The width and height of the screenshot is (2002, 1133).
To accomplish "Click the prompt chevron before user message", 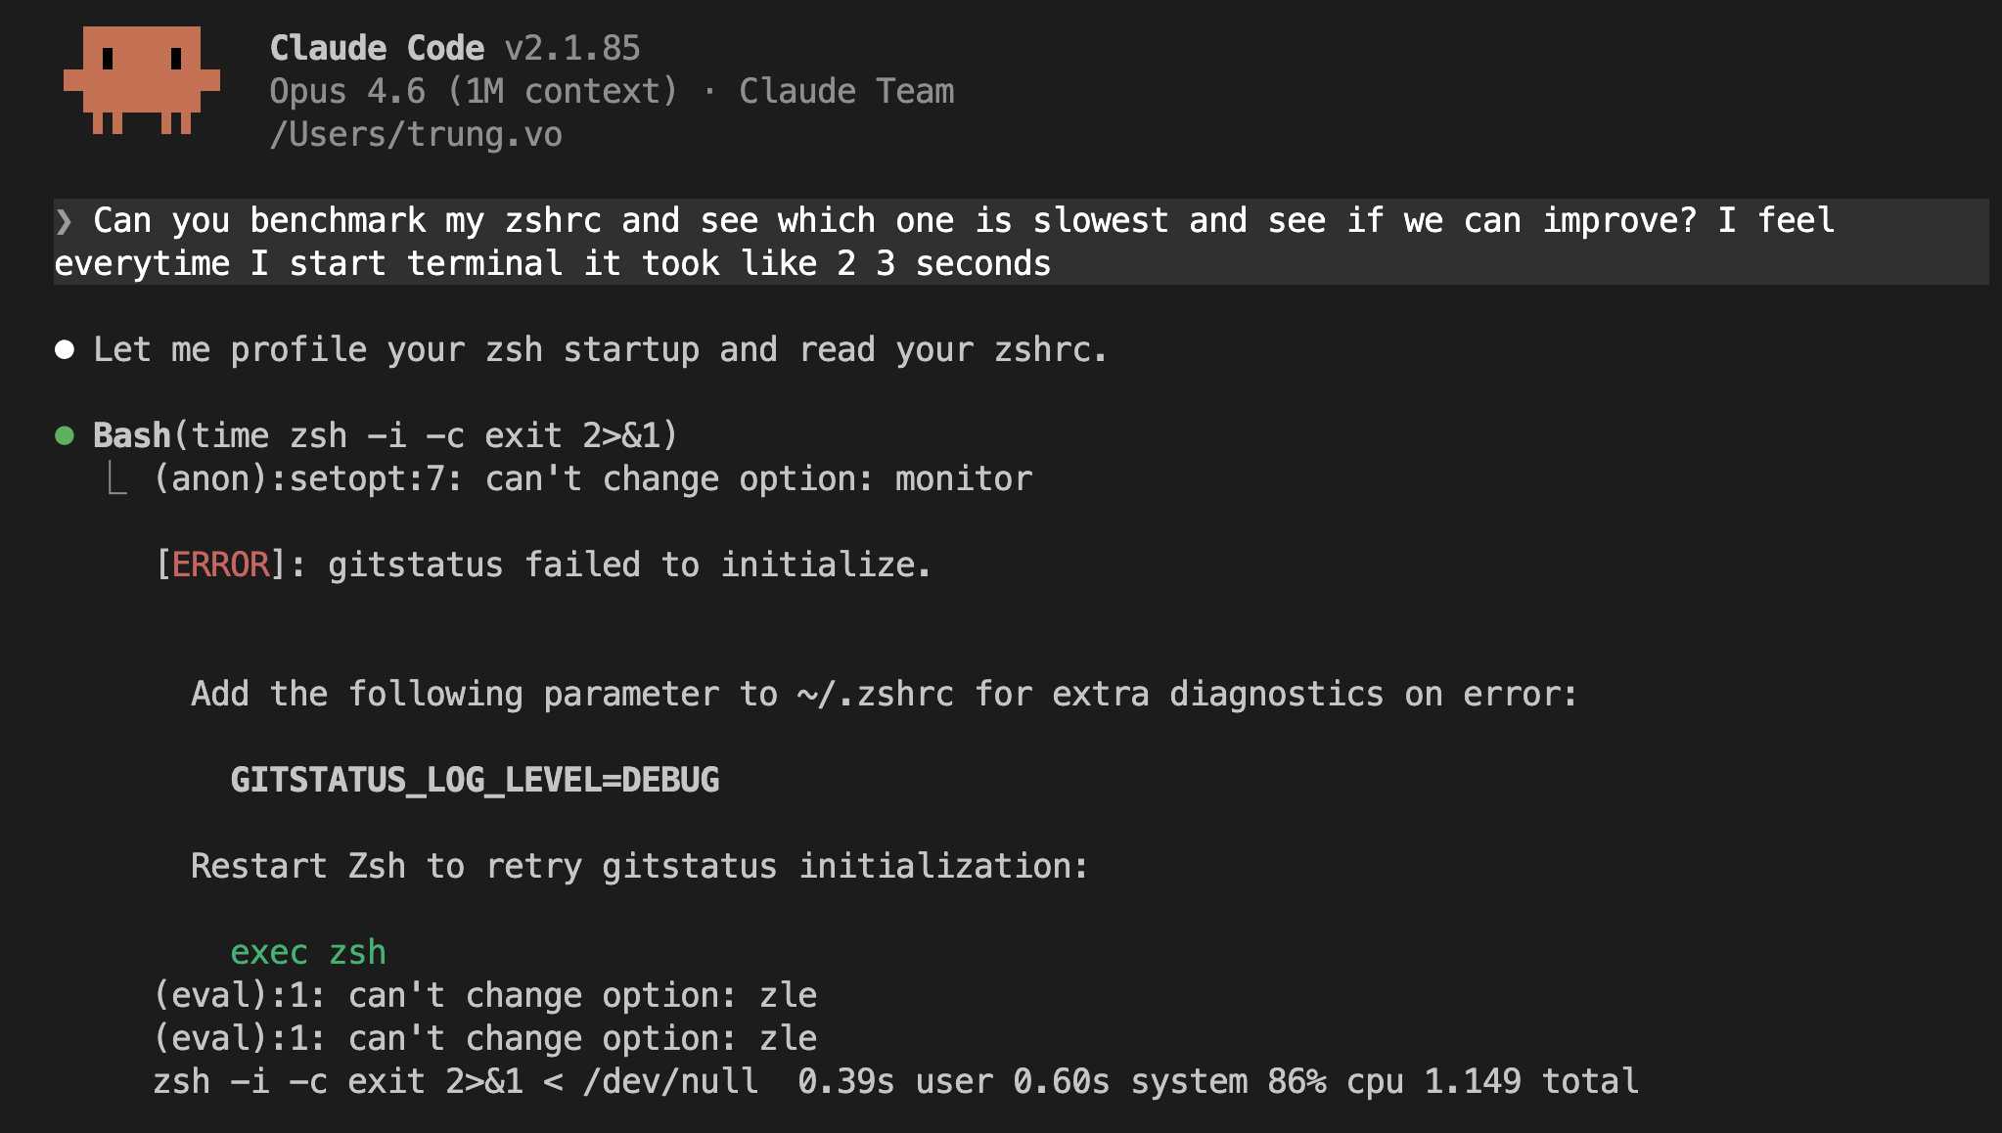I will pos(65,221).
